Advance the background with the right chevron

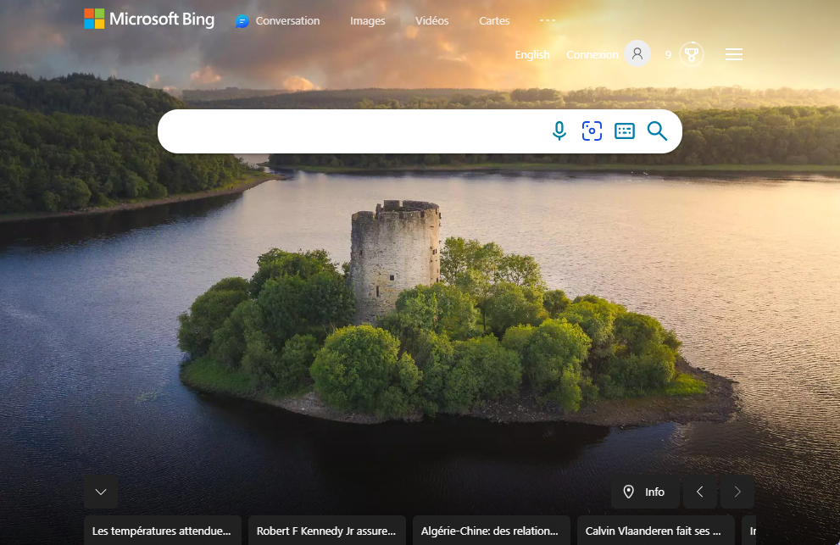[x=737, y=492]
